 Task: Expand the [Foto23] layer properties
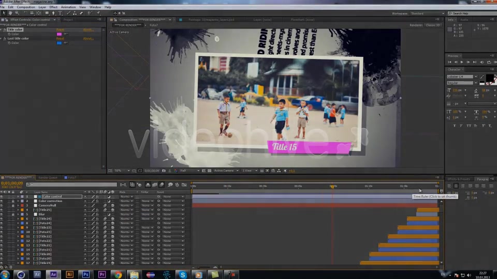click(x=18, y=232)
